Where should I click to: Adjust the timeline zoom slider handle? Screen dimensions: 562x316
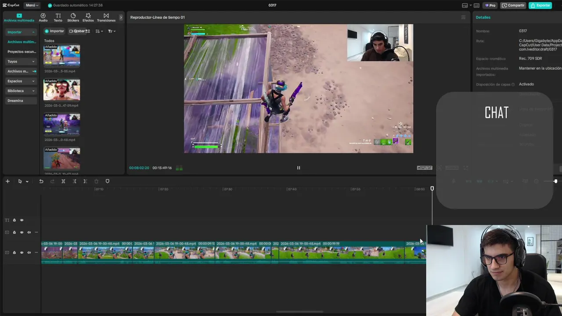coord(555,181)
